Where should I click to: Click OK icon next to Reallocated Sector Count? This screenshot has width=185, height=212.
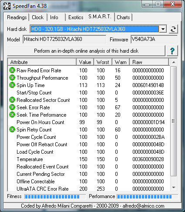(12, 100)
